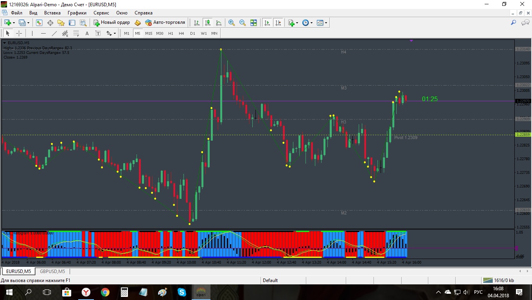Select the H4 timeframe button
532x300 pixels.
click(182, 33)
